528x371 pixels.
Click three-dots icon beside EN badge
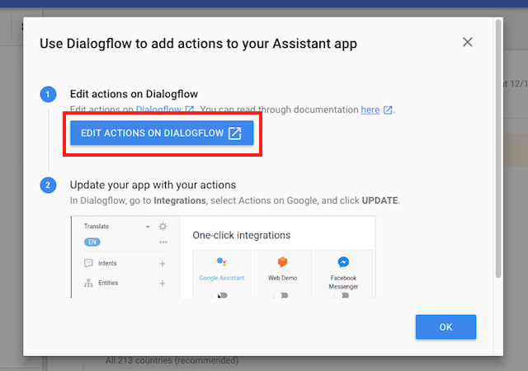tap(163, 242)
